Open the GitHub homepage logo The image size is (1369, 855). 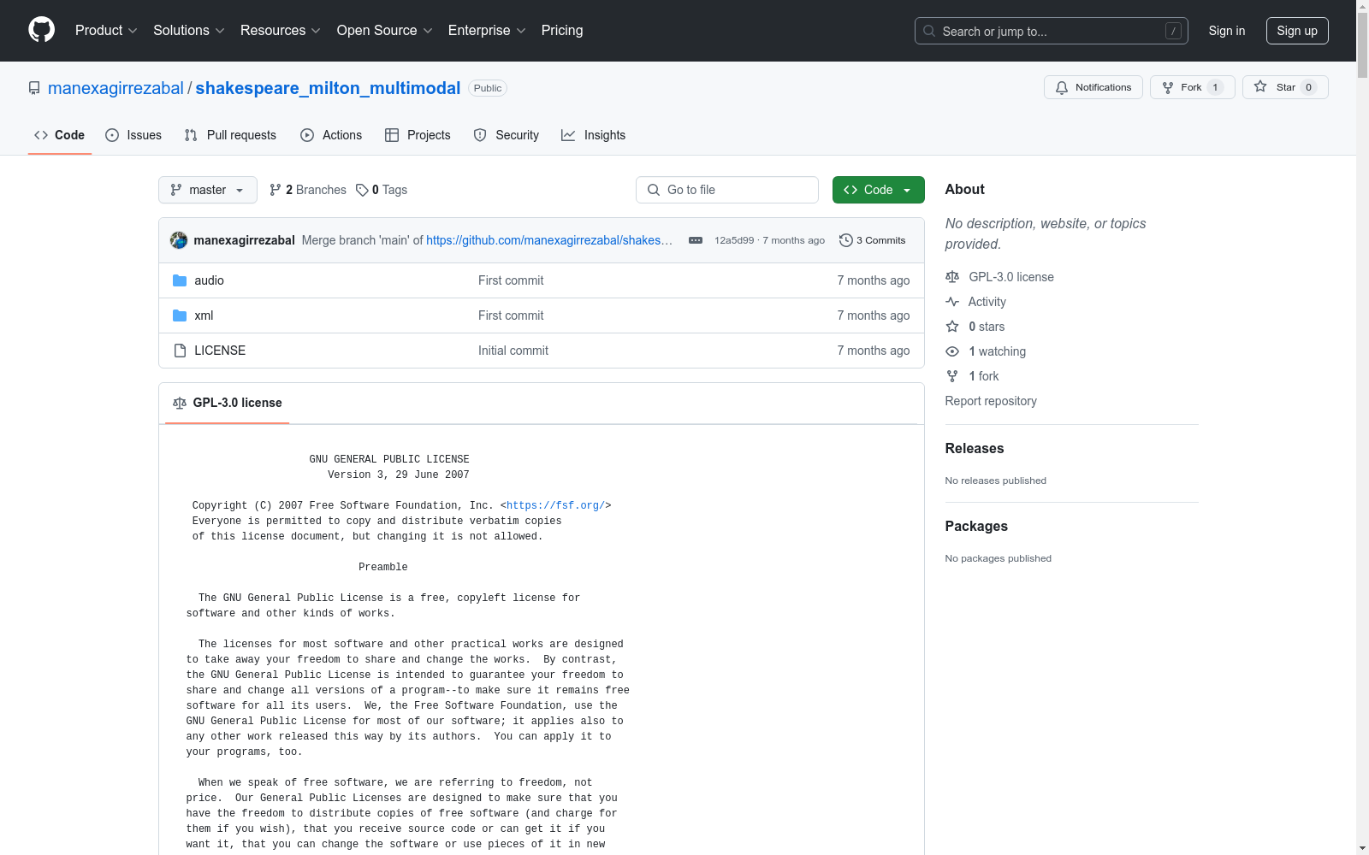click(41, 30)
